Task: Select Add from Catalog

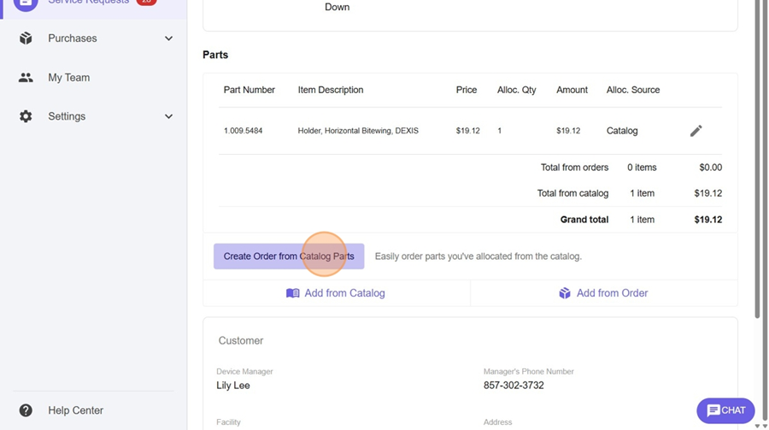Action: click(344, 293)
